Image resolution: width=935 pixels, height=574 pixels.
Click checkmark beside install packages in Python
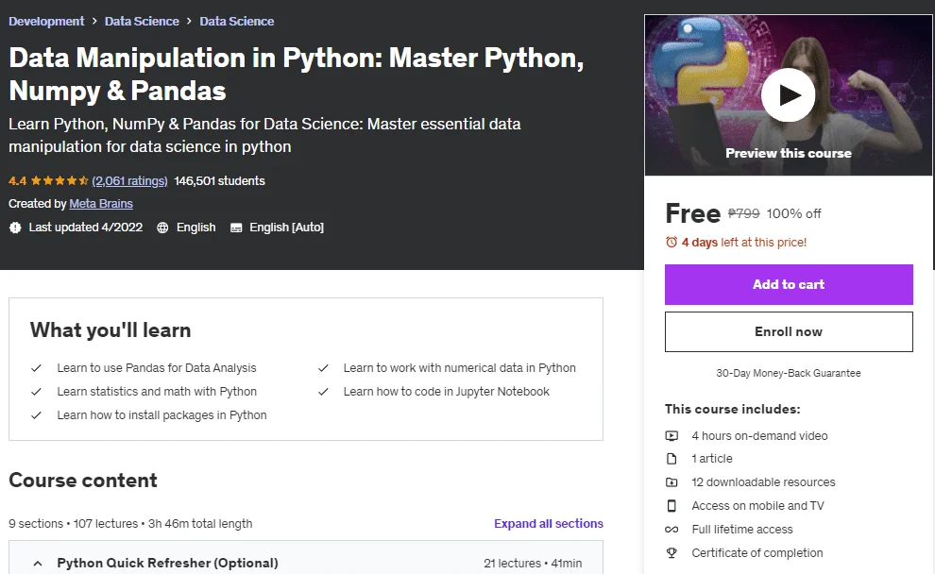[x=37, y=414]
